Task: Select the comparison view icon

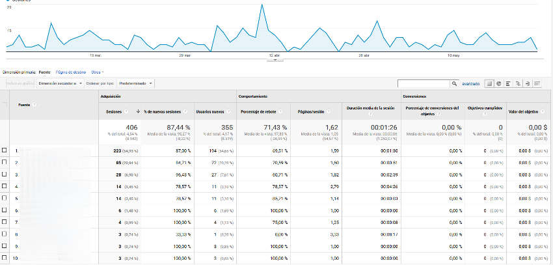Action: (x=517, y=83)
